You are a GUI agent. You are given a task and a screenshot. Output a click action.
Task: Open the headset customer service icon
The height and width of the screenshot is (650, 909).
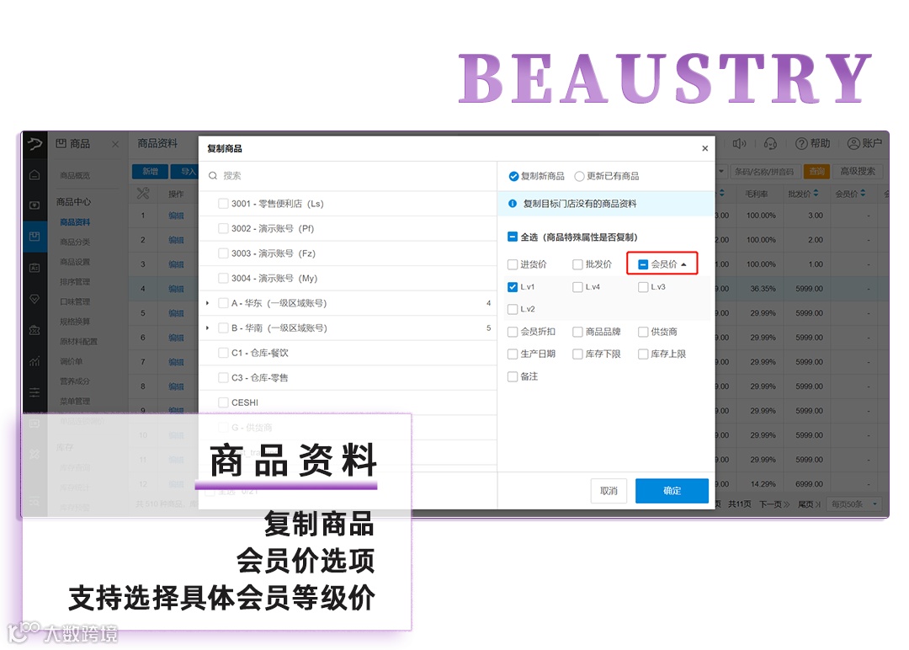(x=770, y=143)
